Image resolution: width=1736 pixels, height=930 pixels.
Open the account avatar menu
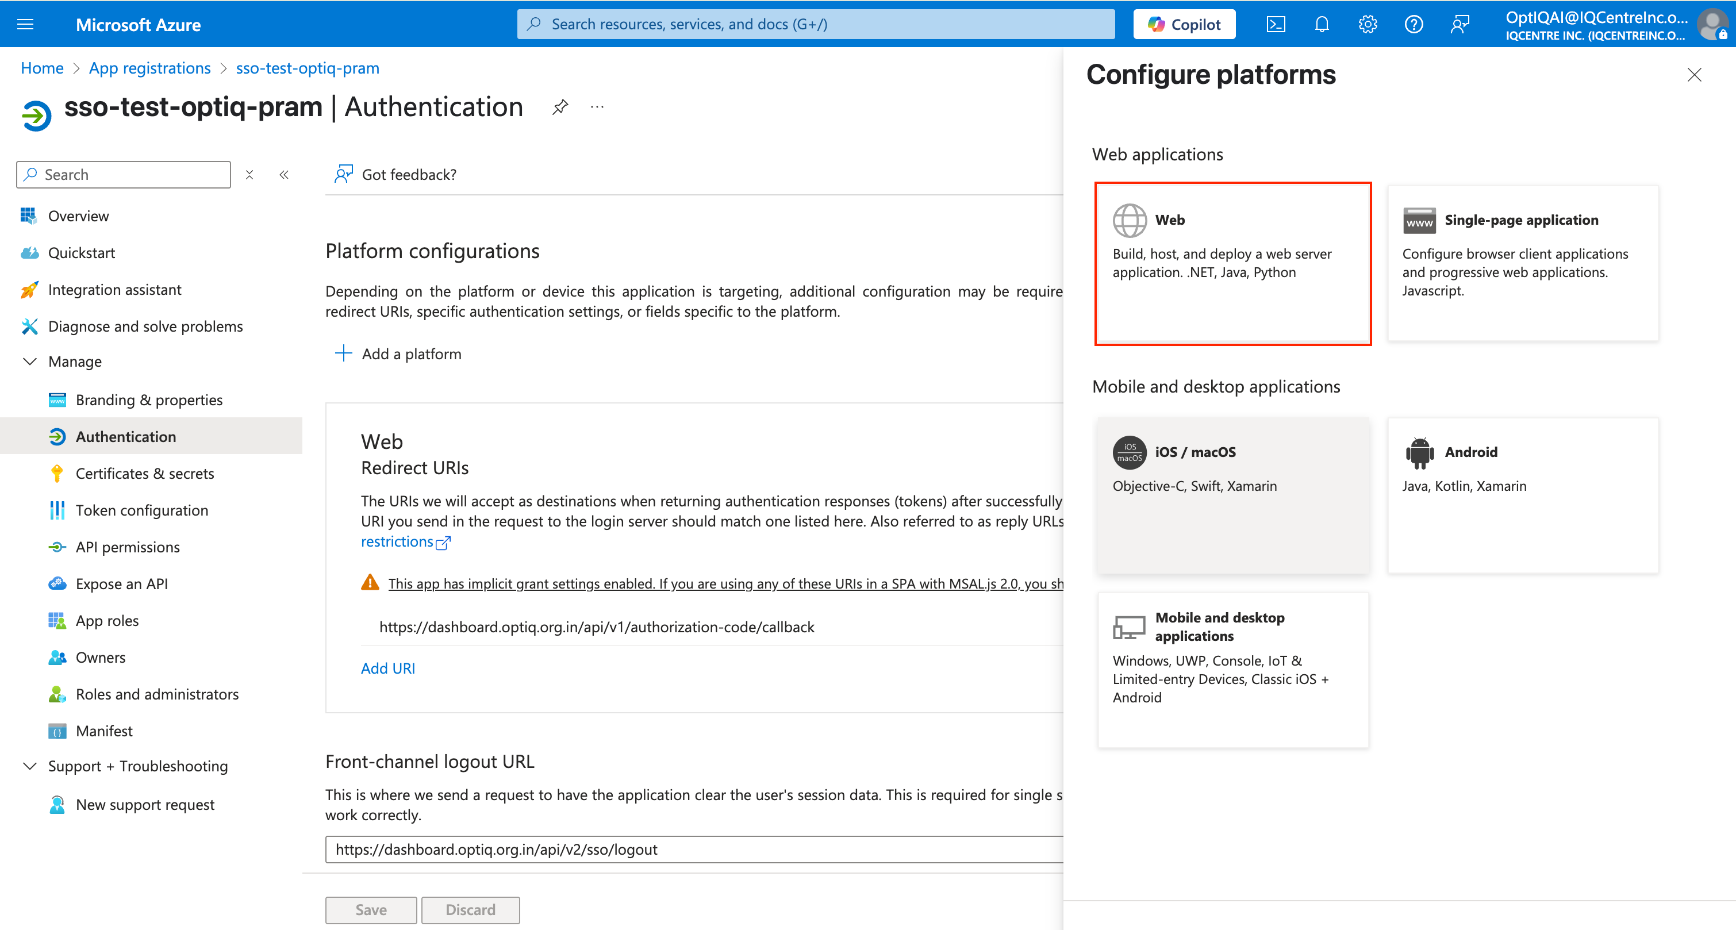pos(1712,24)
